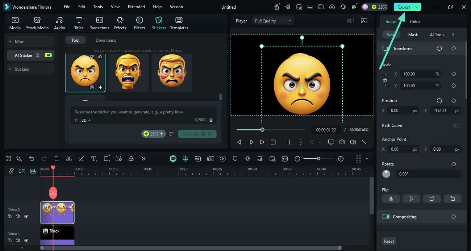
Task: Clear the sticker prompt with trash icon
Action: 211,120
